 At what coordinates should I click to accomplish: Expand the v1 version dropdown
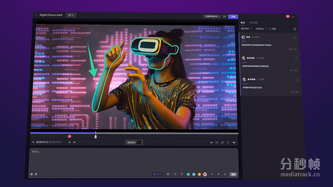[x=71, y=15]
